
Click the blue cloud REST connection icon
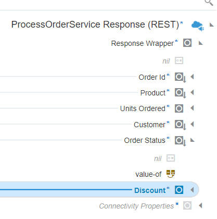198,26
